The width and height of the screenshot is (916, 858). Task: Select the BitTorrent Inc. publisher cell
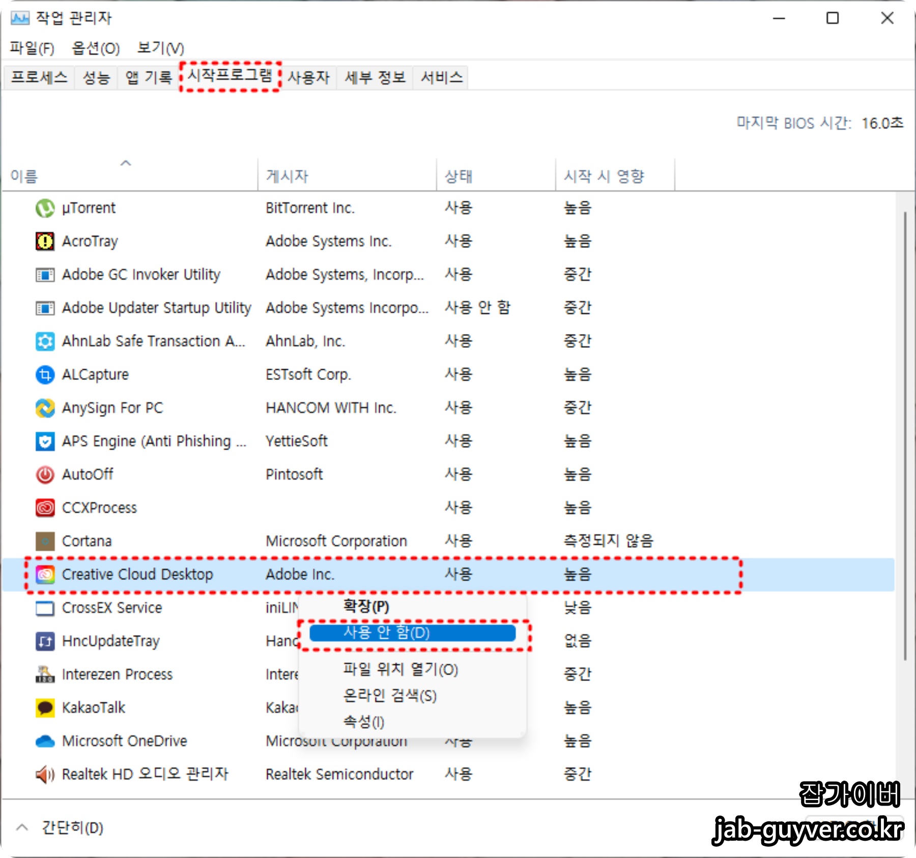310,208
